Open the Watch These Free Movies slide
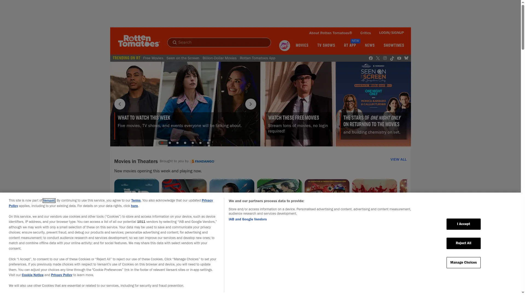 [x=298, y=104]
